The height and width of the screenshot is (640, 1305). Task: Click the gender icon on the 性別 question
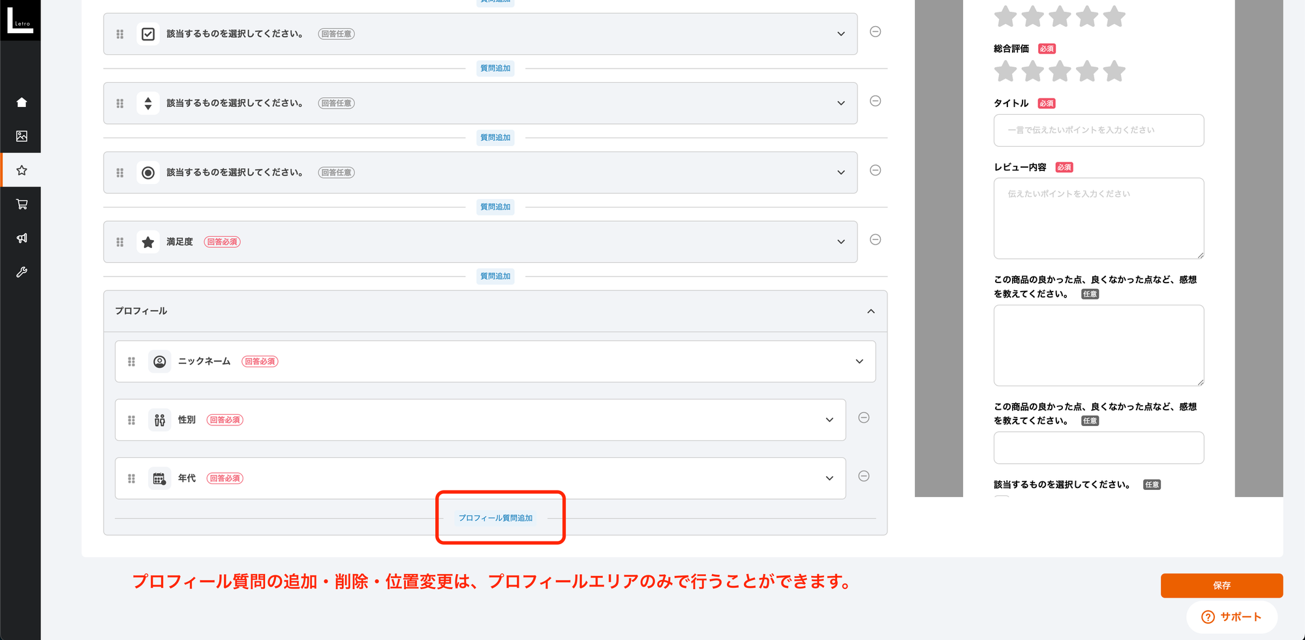pos(159,419)
